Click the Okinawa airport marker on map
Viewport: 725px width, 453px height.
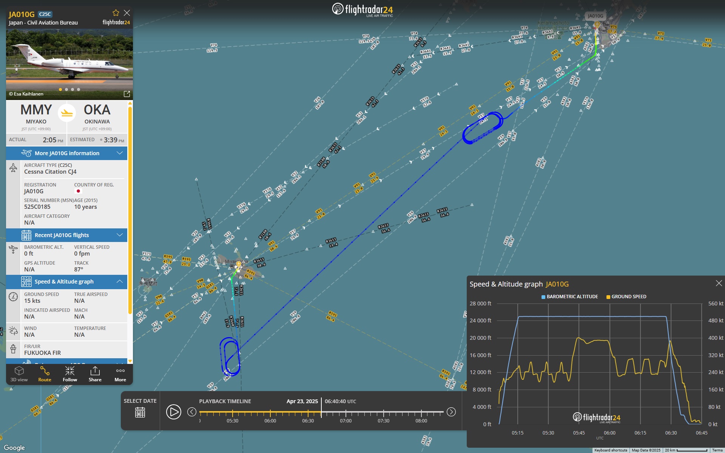[597, 25]
